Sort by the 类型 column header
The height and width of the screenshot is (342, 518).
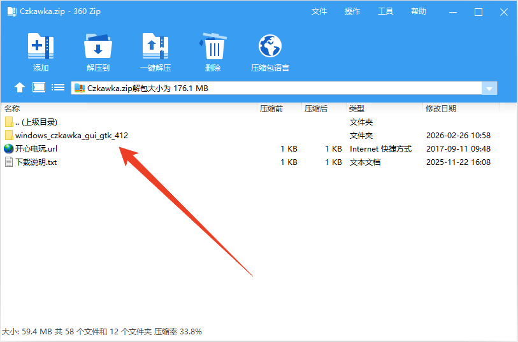click(x=357, y=109)
